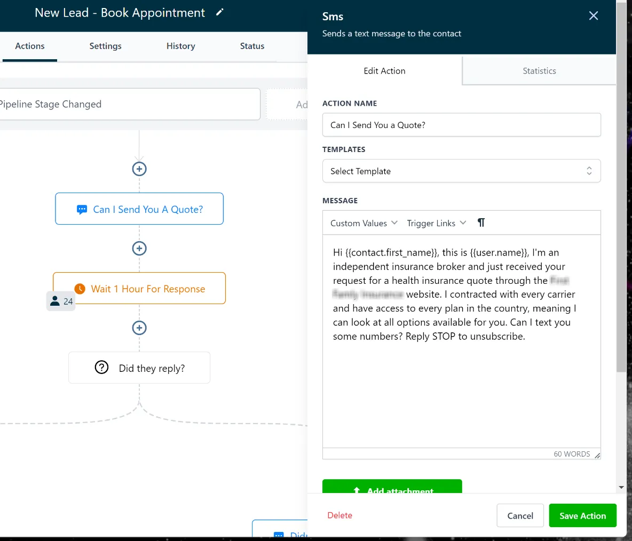Viewport: 632px width, 541px height.
Task: Close the Sms panel with X
Action: click(594, 15)
